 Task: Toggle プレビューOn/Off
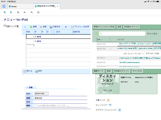point(80,27)
